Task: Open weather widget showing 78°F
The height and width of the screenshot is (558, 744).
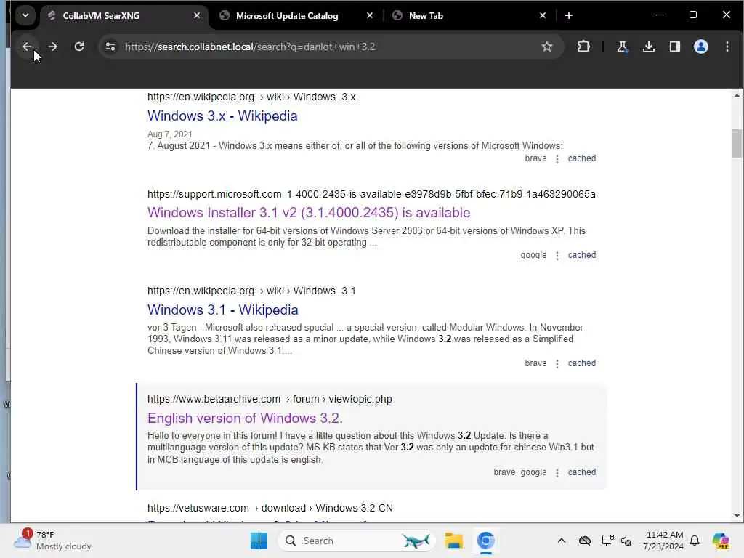Action: point(52,541)
